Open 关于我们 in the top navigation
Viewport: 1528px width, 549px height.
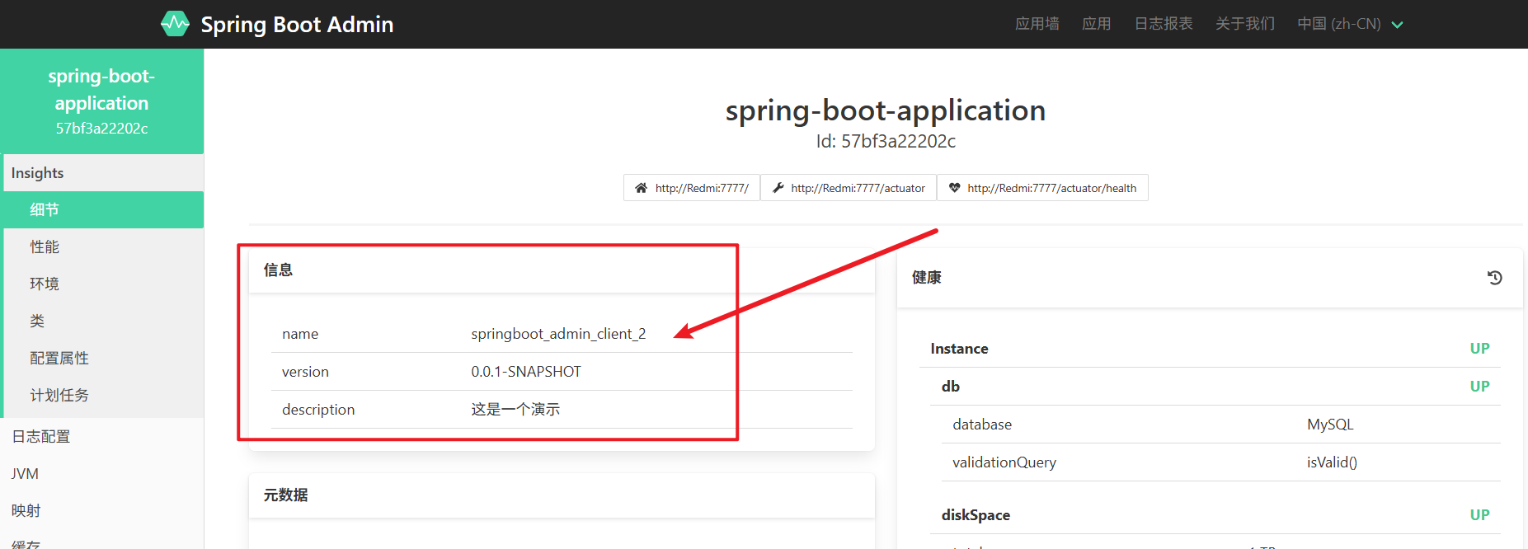tap(1244, 24)
